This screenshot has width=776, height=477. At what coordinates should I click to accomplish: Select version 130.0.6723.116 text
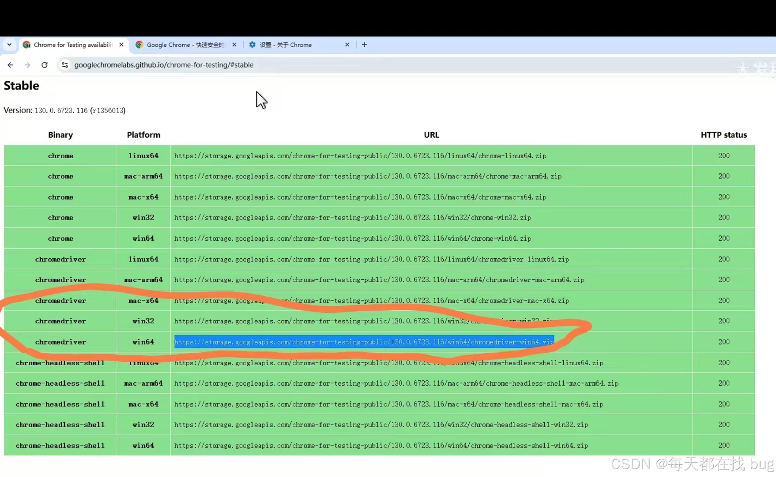[x=61, y=110]
